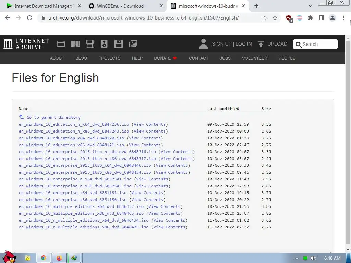Open the Extensions puzzle icon
Screen dimensions: 351x263
click(x=311, y=18)
